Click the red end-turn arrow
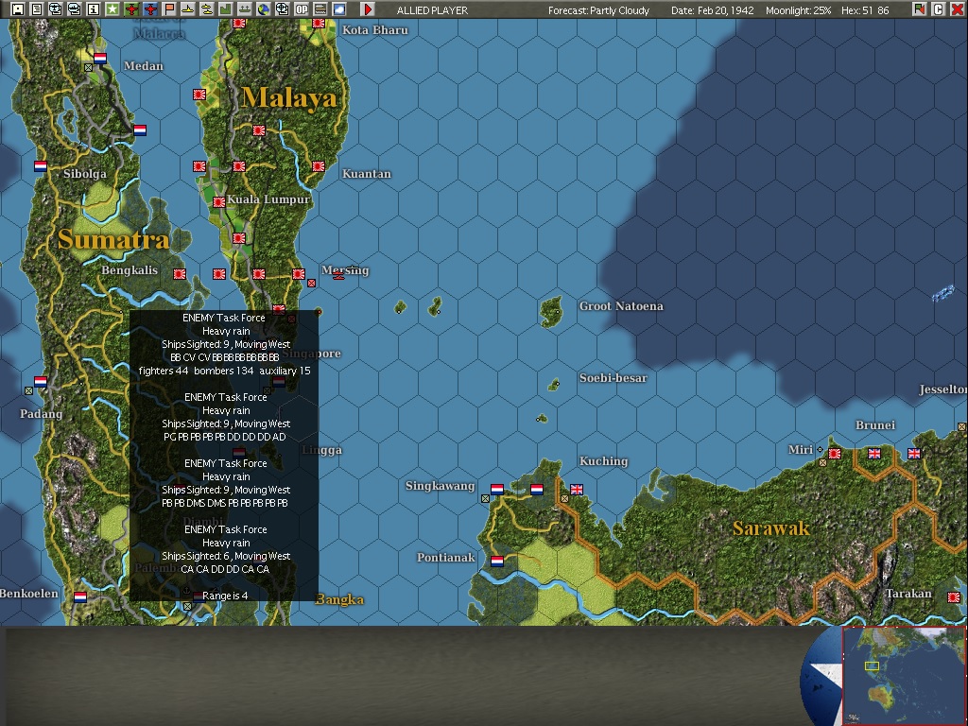The height and width of the screenshot is (726, 968). coord(368,9)
